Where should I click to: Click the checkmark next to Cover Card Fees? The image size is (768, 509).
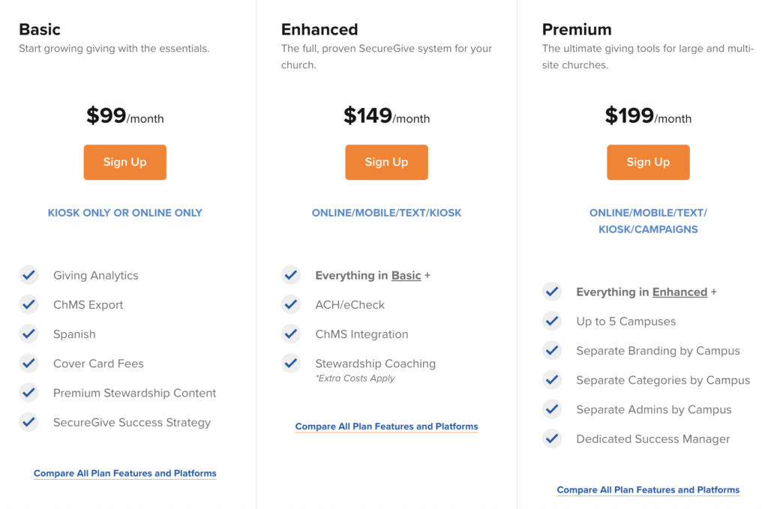[28, 363]
